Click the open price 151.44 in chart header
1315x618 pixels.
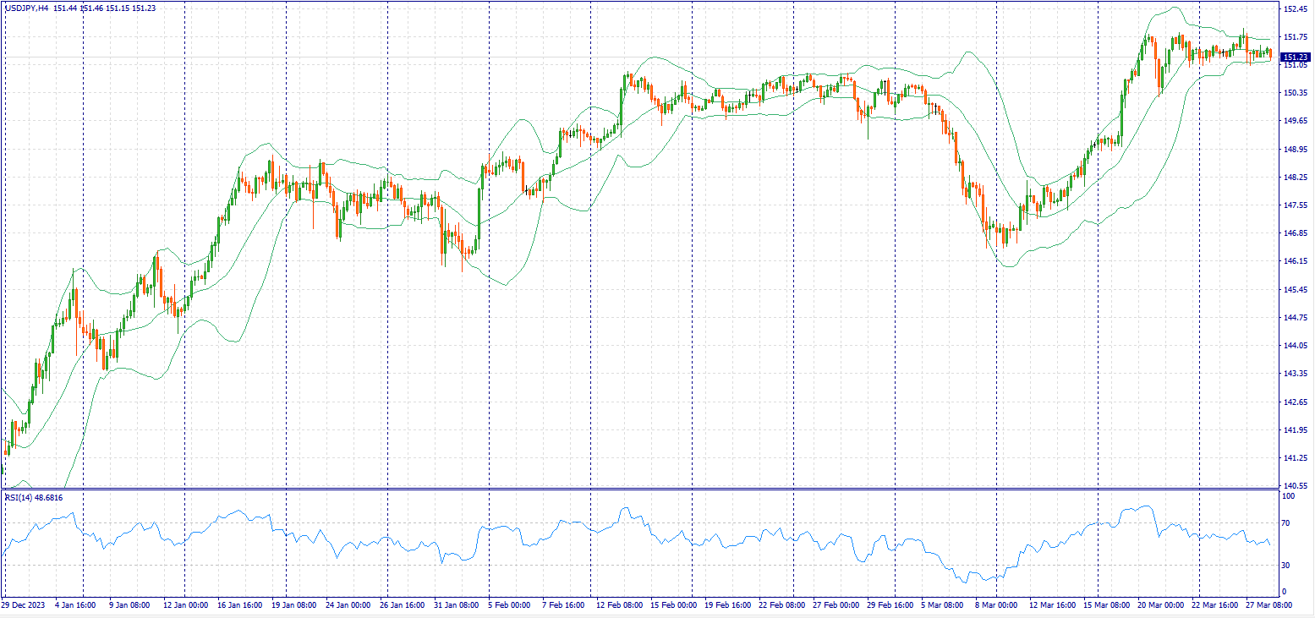click(x=64, y=8)
